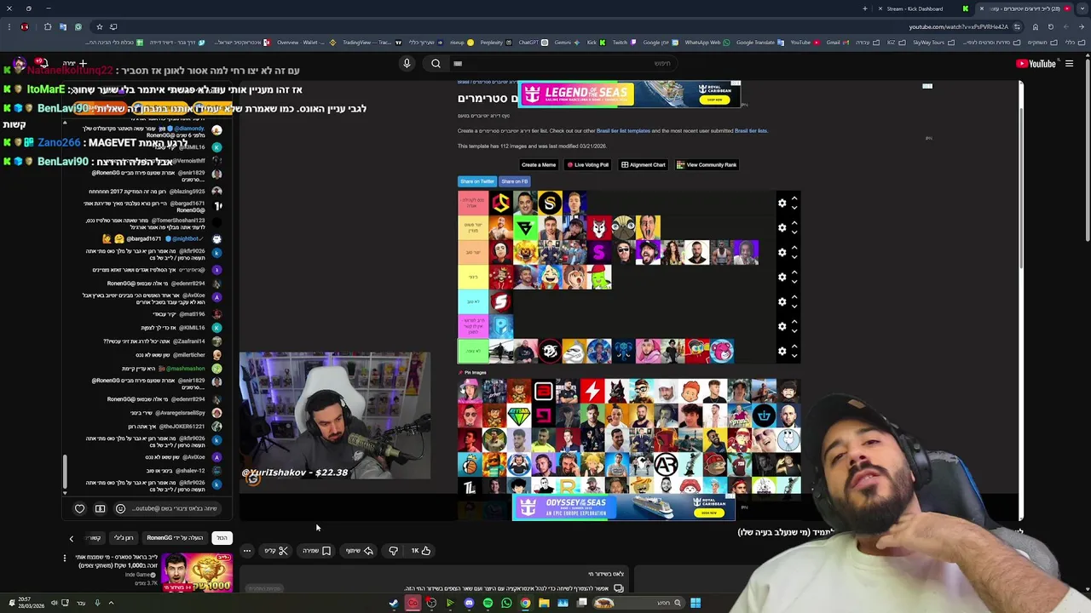The image size is (1091, 613).
Task: Open settings gear for the top red tier row
Action: [782, 203]
